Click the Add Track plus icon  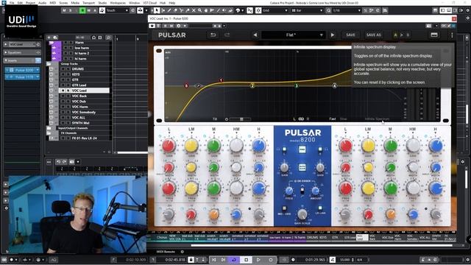click(49, 38)
